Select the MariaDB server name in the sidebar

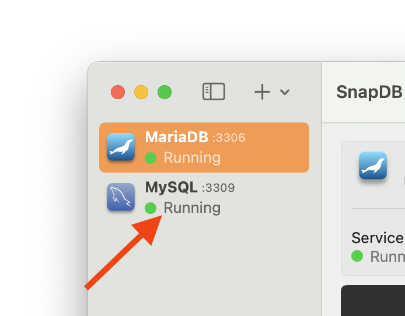coord(176,138)
